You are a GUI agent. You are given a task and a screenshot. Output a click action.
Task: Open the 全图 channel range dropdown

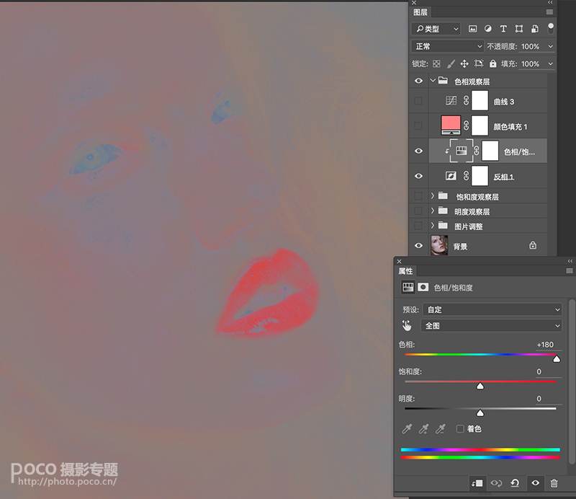point(491,326)
